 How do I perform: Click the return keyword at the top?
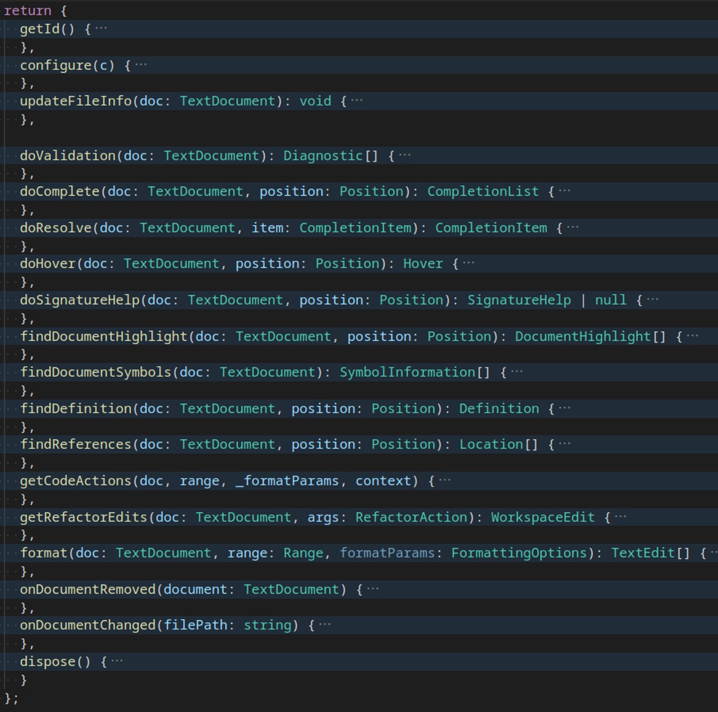click(28, 11)
